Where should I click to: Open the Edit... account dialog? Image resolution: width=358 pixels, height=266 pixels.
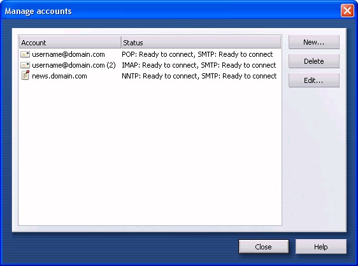(314, 80)
